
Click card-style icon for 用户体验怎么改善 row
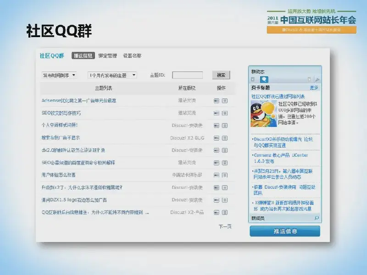click(x=217, y=175)
